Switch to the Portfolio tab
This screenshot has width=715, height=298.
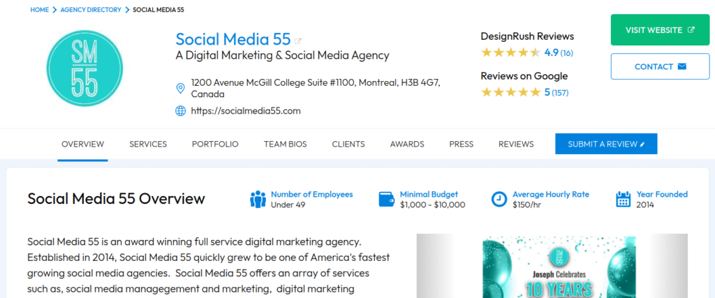tap(215, 144)
